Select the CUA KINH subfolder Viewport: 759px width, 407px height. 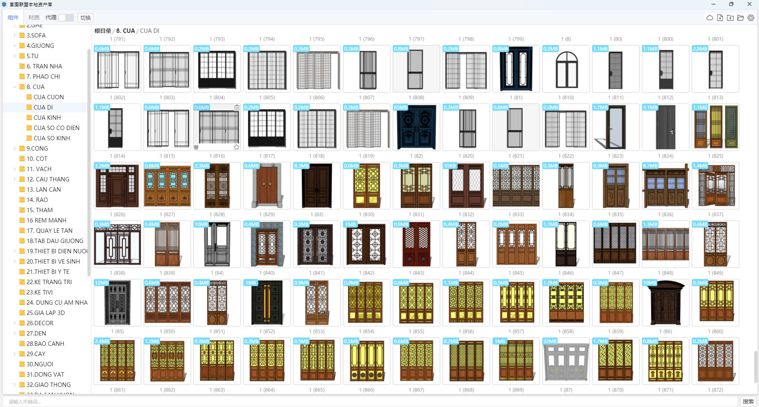click(47, 118)
